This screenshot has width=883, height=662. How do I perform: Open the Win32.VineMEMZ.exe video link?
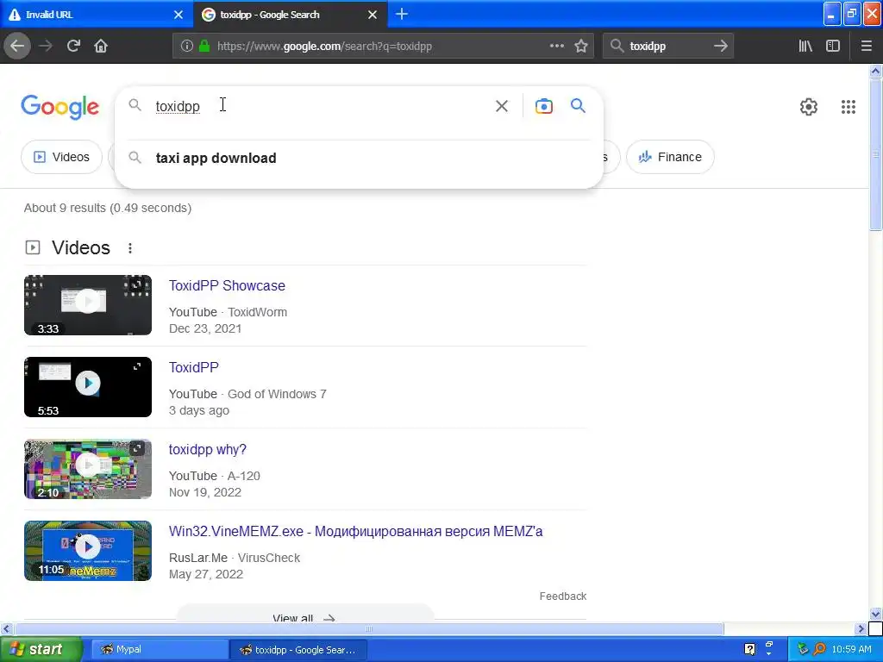click(355, 531)
